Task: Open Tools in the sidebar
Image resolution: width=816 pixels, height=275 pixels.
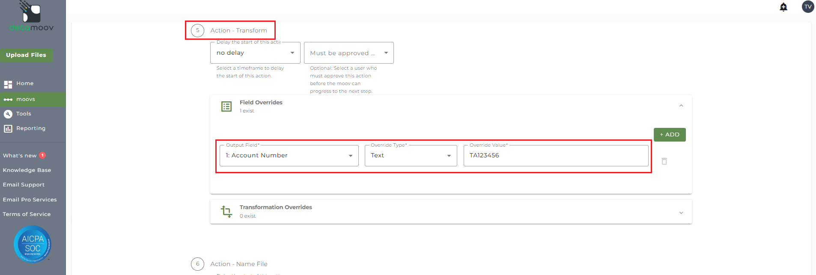Action: [x=24, y=114]
